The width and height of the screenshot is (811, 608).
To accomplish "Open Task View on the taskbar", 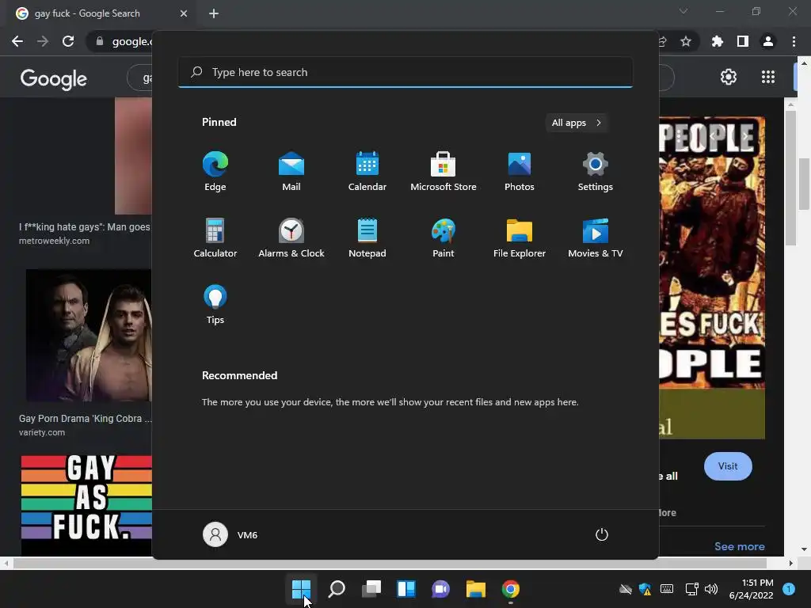I will 371,589.
